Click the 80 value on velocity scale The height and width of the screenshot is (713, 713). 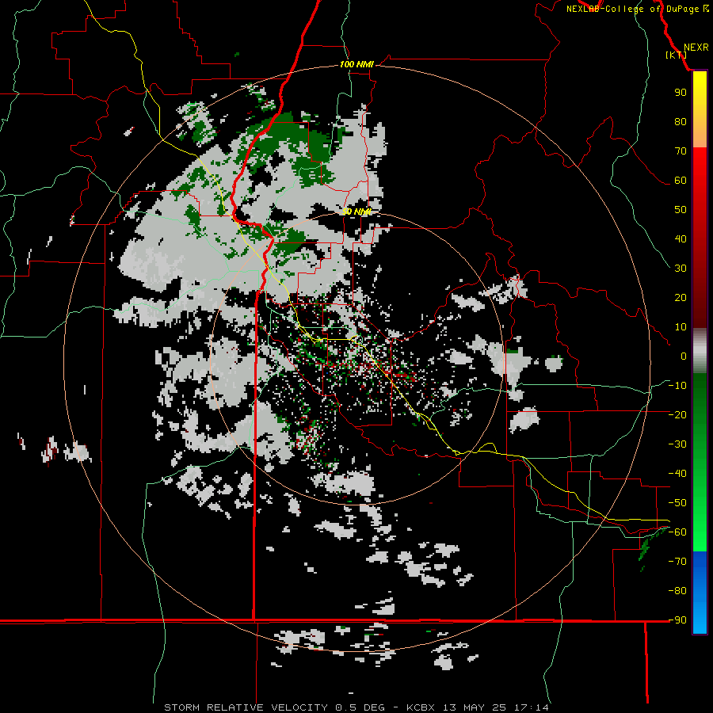[x=681, y=121]
